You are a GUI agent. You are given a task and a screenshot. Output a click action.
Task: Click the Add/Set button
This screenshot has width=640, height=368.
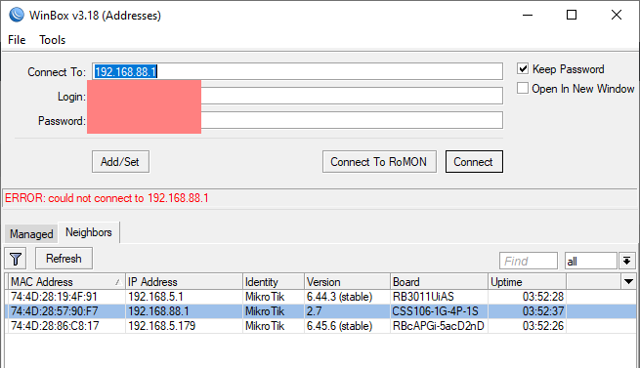[120, 162]
